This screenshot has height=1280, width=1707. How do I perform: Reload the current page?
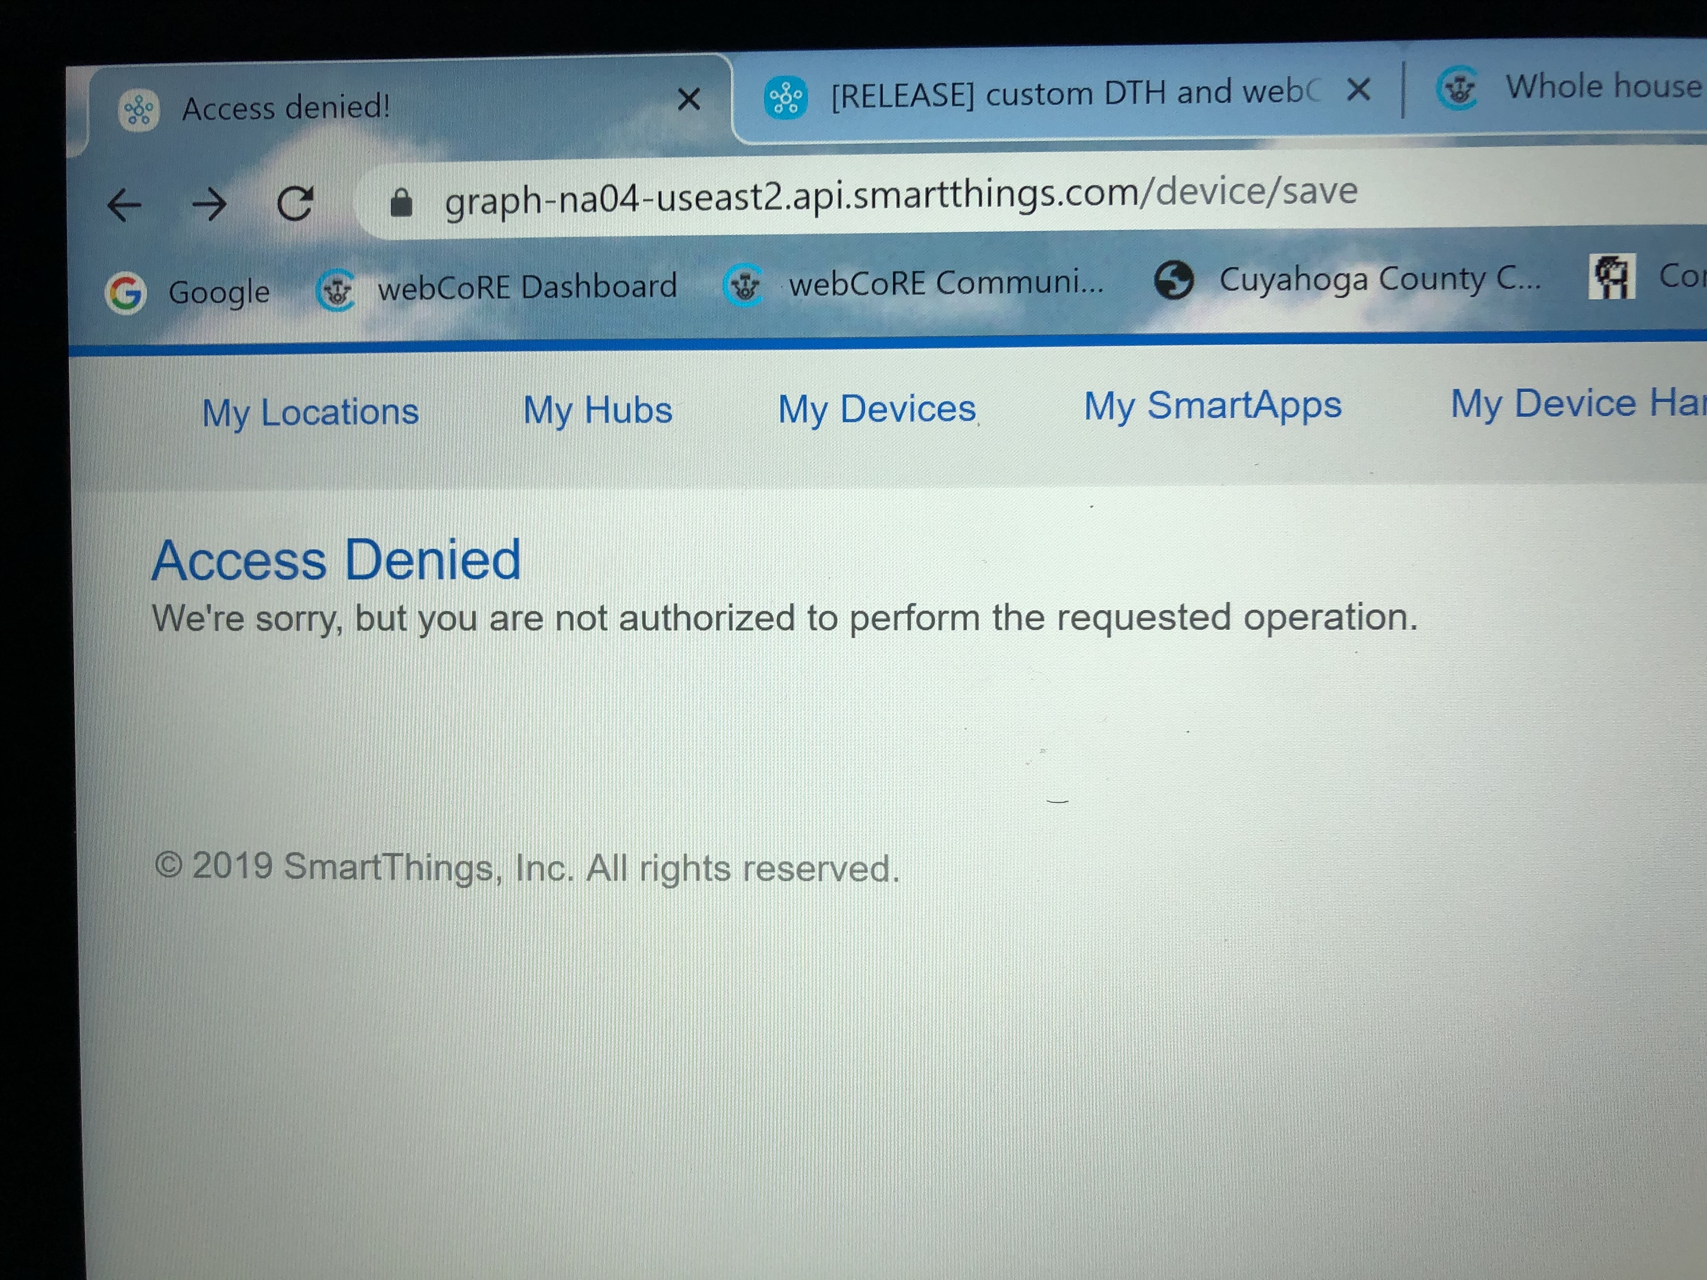click(295, 203)
